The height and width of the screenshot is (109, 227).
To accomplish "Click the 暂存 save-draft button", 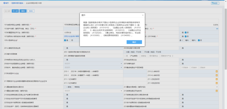I will pyautogui.click(x=23, y=11).
